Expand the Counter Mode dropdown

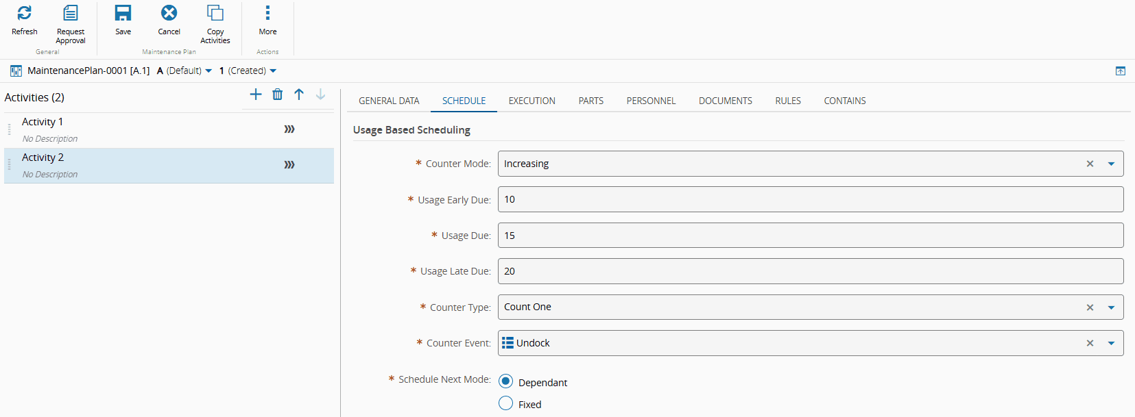[x=1111, y=164]
